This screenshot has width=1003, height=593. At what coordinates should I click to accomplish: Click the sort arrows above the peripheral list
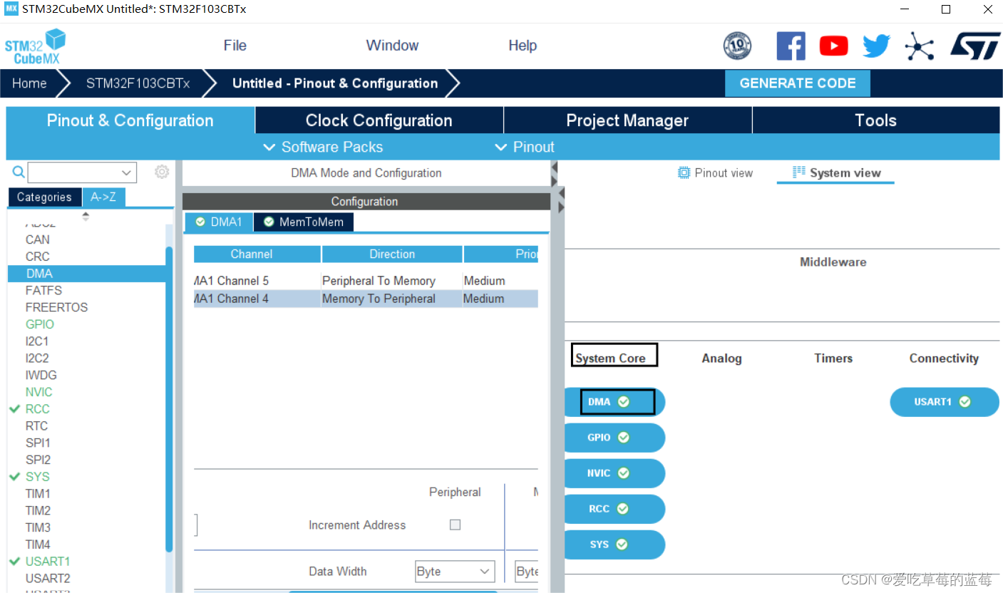(x=86, y=216)
